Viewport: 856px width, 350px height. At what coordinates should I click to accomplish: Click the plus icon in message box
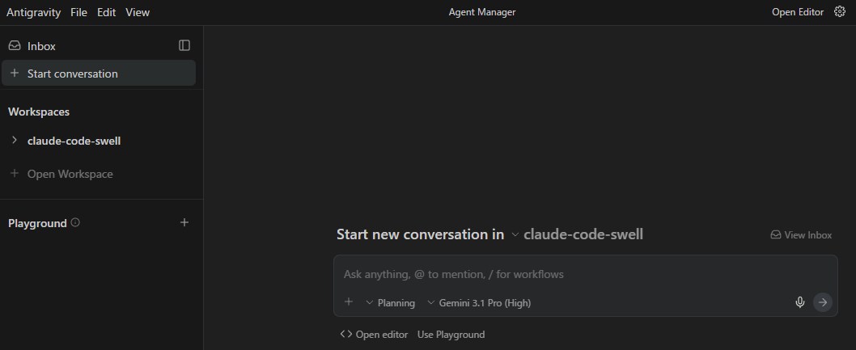click(x=349, y=302)
